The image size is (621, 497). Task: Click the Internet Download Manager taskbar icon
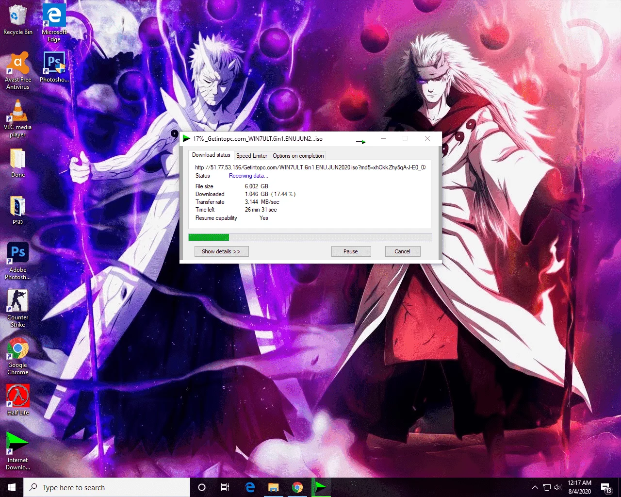[x=321, y=487]
